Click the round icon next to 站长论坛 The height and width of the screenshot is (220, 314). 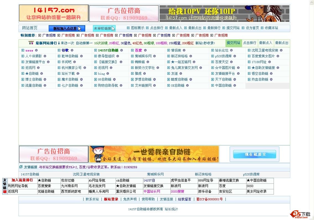tap(231, 50)
